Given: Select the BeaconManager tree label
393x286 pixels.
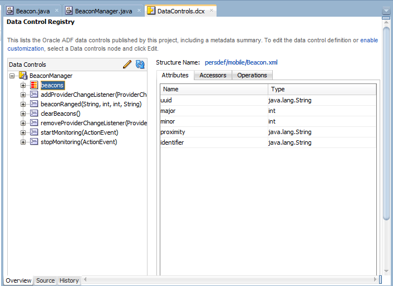Looking at the screenshot, I should pyautogui.click(x=51, y=76).
